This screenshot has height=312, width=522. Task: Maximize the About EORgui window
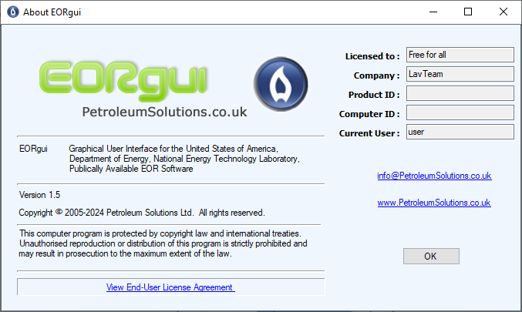pos(468,12)
